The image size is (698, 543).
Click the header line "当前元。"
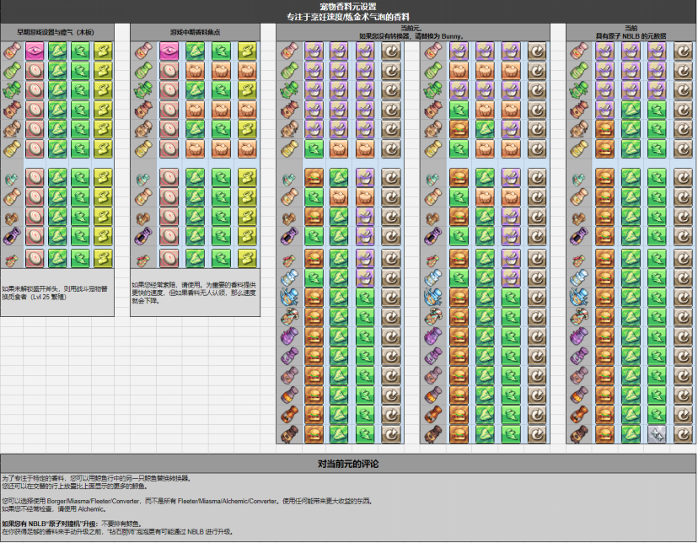[411, 29]
